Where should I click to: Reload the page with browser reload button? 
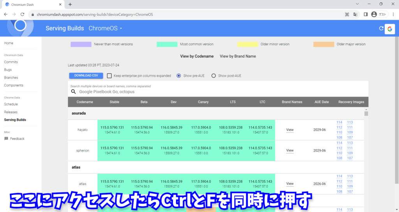pyautogui.click(x=23, y=14)
